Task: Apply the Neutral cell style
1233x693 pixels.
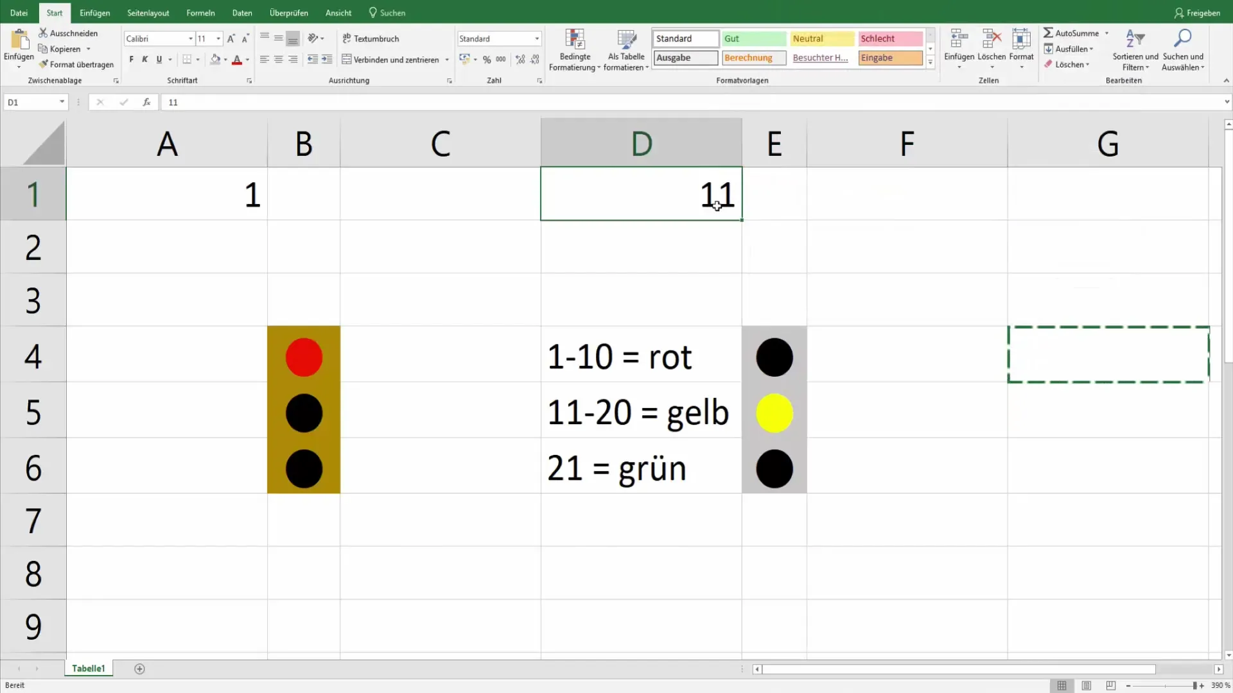Action: click(x=822, y=38)
